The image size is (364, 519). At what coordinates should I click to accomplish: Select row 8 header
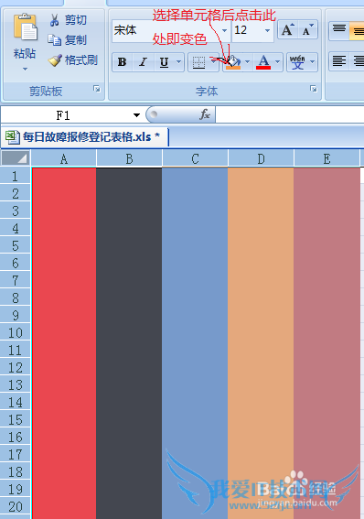point(16,297)
